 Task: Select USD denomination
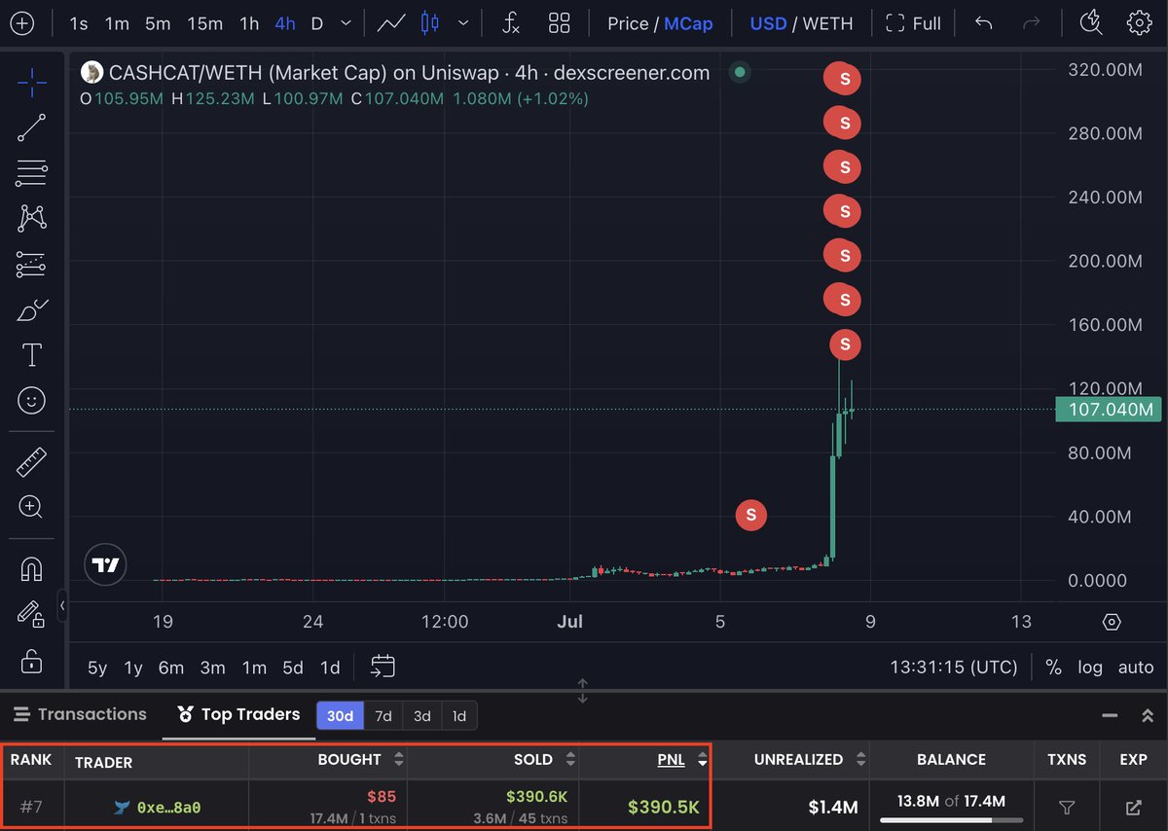768,23
